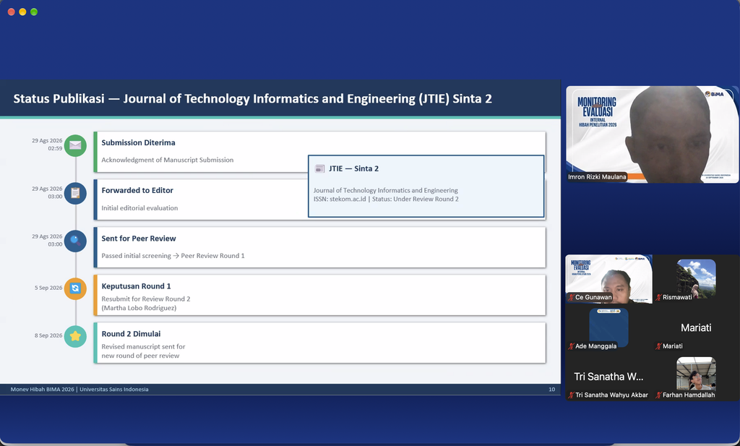Viewport: 740px width, 446px height.
Task: Open the Round 2 Dimulai card
Action: [320, 343]
